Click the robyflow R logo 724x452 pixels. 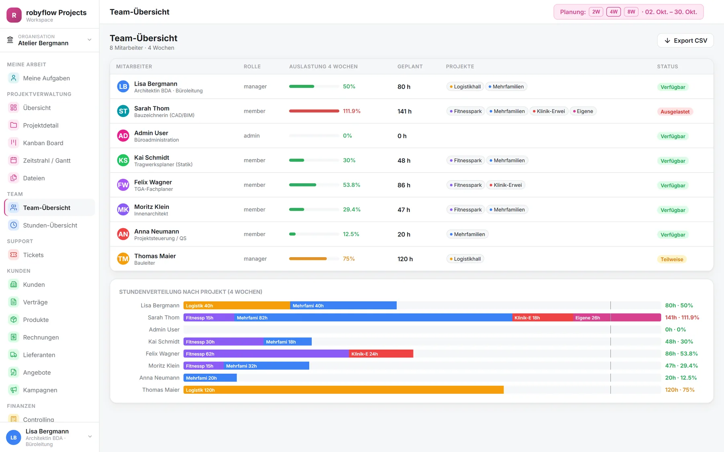tap(14, 15)
